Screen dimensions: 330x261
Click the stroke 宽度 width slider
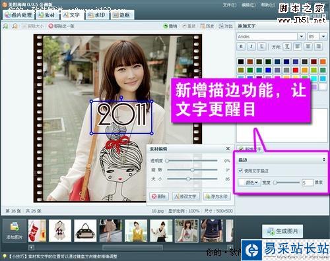point(286,183)
